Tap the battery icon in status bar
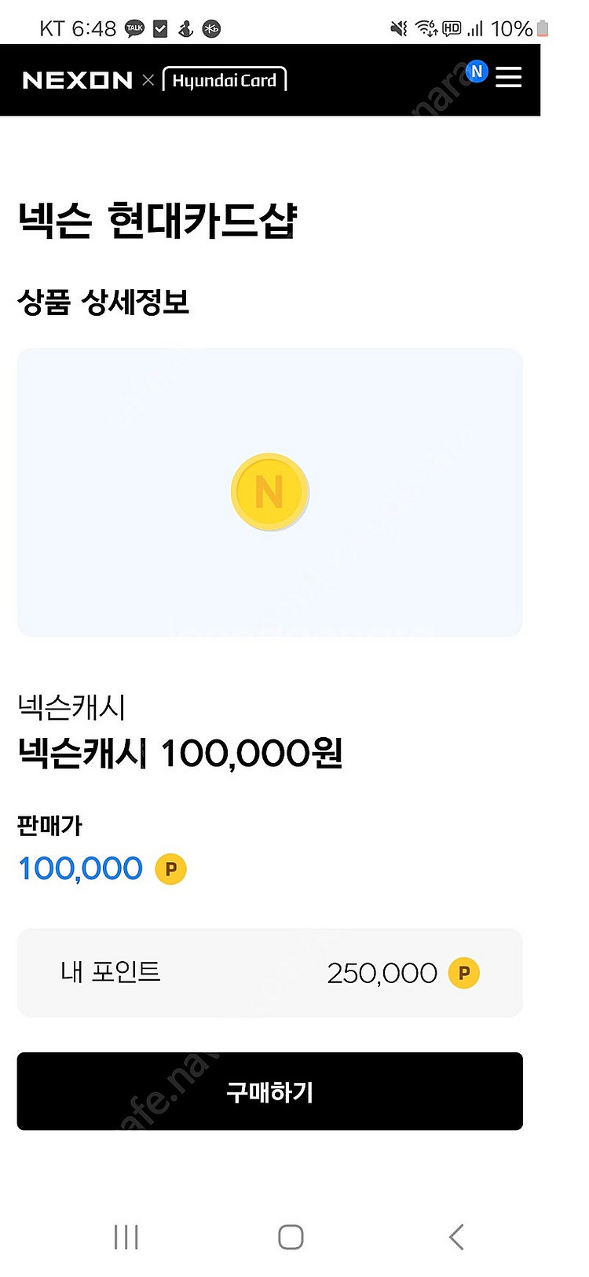The height and width of the screenshot is (1277, 589). (542, 29)
